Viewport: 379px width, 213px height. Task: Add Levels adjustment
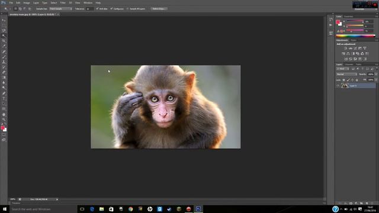click(x=350, y=49)
